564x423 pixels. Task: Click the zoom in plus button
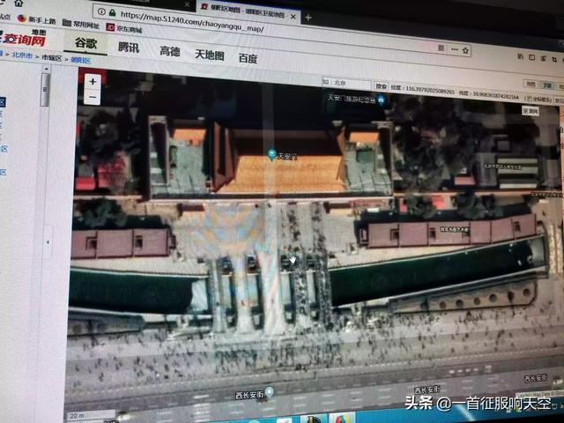(93, 82)
